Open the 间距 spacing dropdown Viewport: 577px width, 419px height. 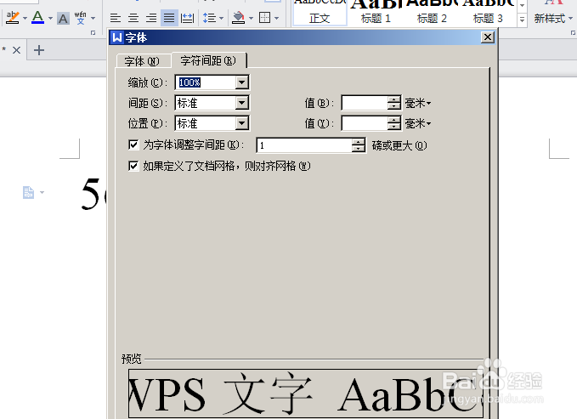click(242, 103)
